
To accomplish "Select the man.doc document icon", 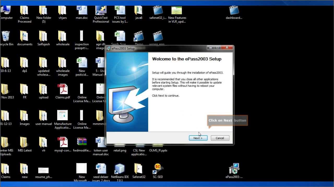I will tap(82, 11).
